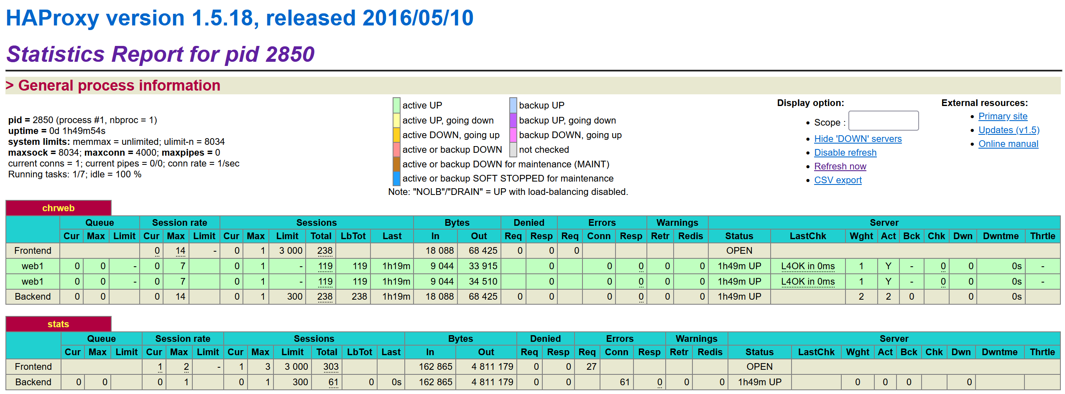This screenshot has height=394, width=1065.
Task: Click the 'Denied' header in chrweb table
Action: click(x=529, y=222)
